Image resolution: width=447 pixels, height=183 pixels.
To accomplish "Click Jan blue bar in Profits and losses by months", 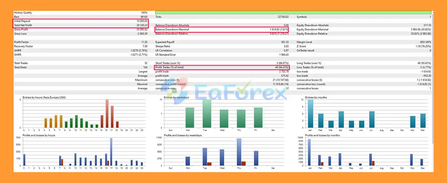I will point(309,152).
